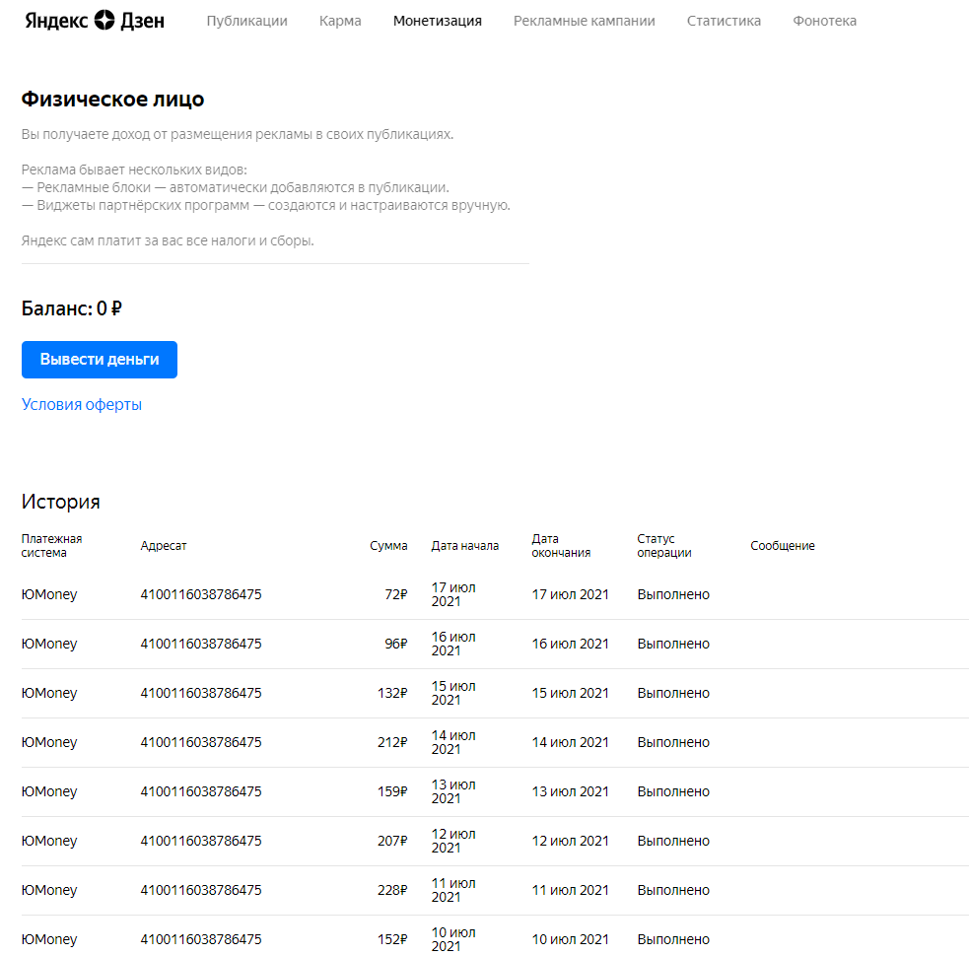Viewport: 969px width, 955px height.
Task: Click the Статус операции column header
Action: point(664,545)
